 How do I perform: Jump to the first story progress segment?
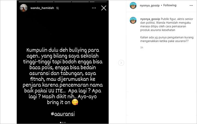[27, 2]
